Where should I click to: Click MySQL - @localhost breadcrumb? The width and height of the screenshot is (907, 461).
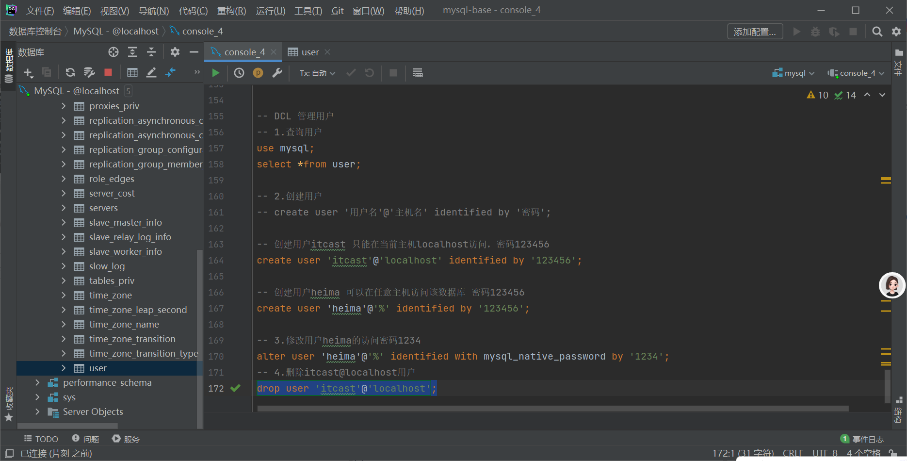coord(116,32)
